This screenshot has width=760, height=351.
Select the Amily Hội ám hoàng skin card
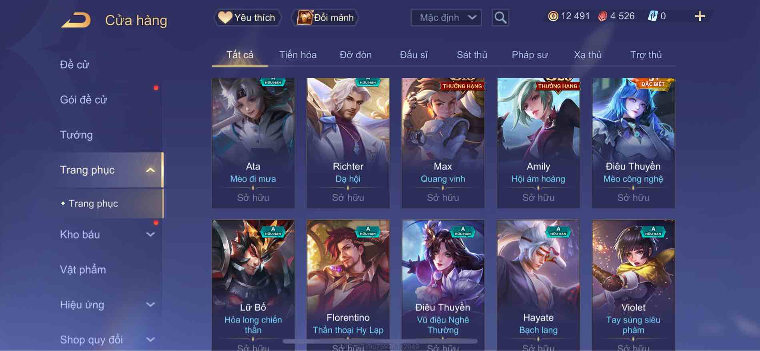pyautogui.click(x=538, y=143)
